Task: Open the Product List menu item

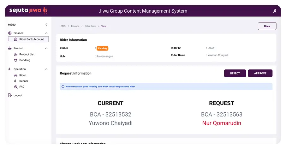Action: point(27,54)
